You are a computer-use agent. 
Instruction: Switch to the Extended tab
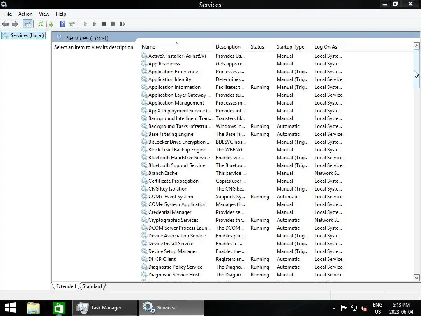66,286
